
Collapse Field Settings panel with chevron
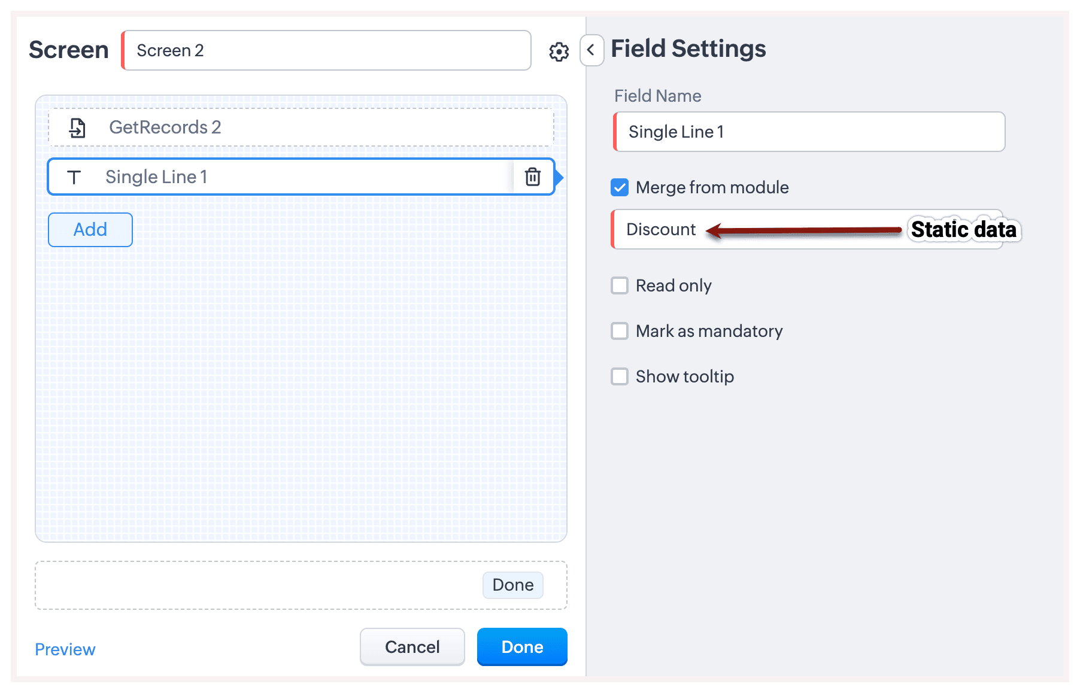click(591, 50)
